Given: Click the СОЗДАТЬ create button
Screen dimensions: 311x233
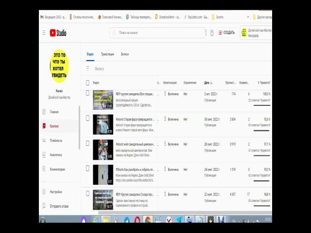Looking at the screenshot, I should [x=226, y=33].
